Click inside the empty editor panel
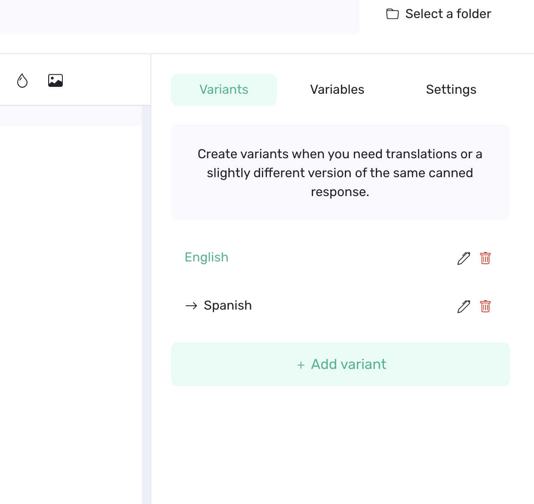 (71, 258)
